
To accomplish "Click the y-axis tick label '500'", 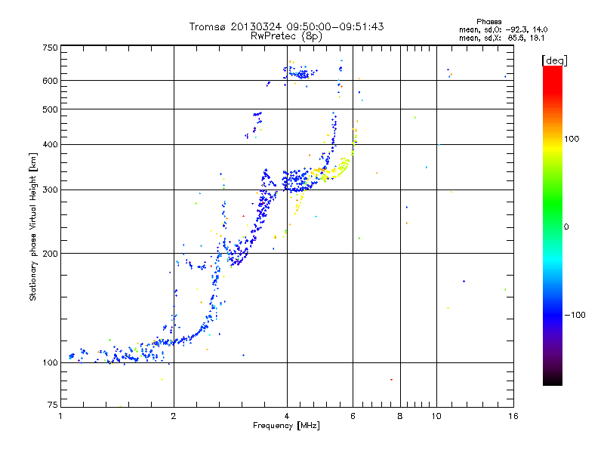I will (x=50, y=109).
